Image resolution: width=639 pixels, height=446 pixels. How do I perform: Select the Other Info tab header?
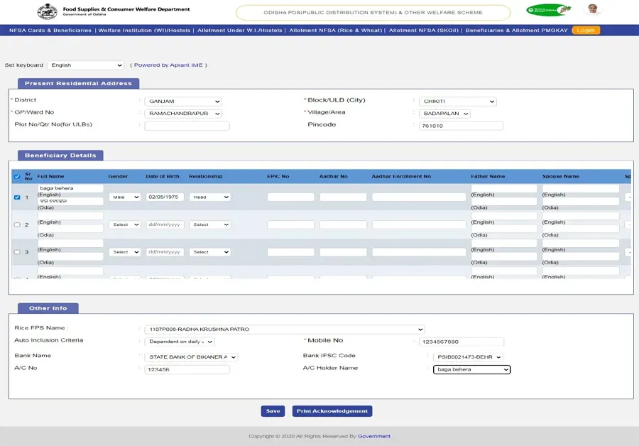48,308
